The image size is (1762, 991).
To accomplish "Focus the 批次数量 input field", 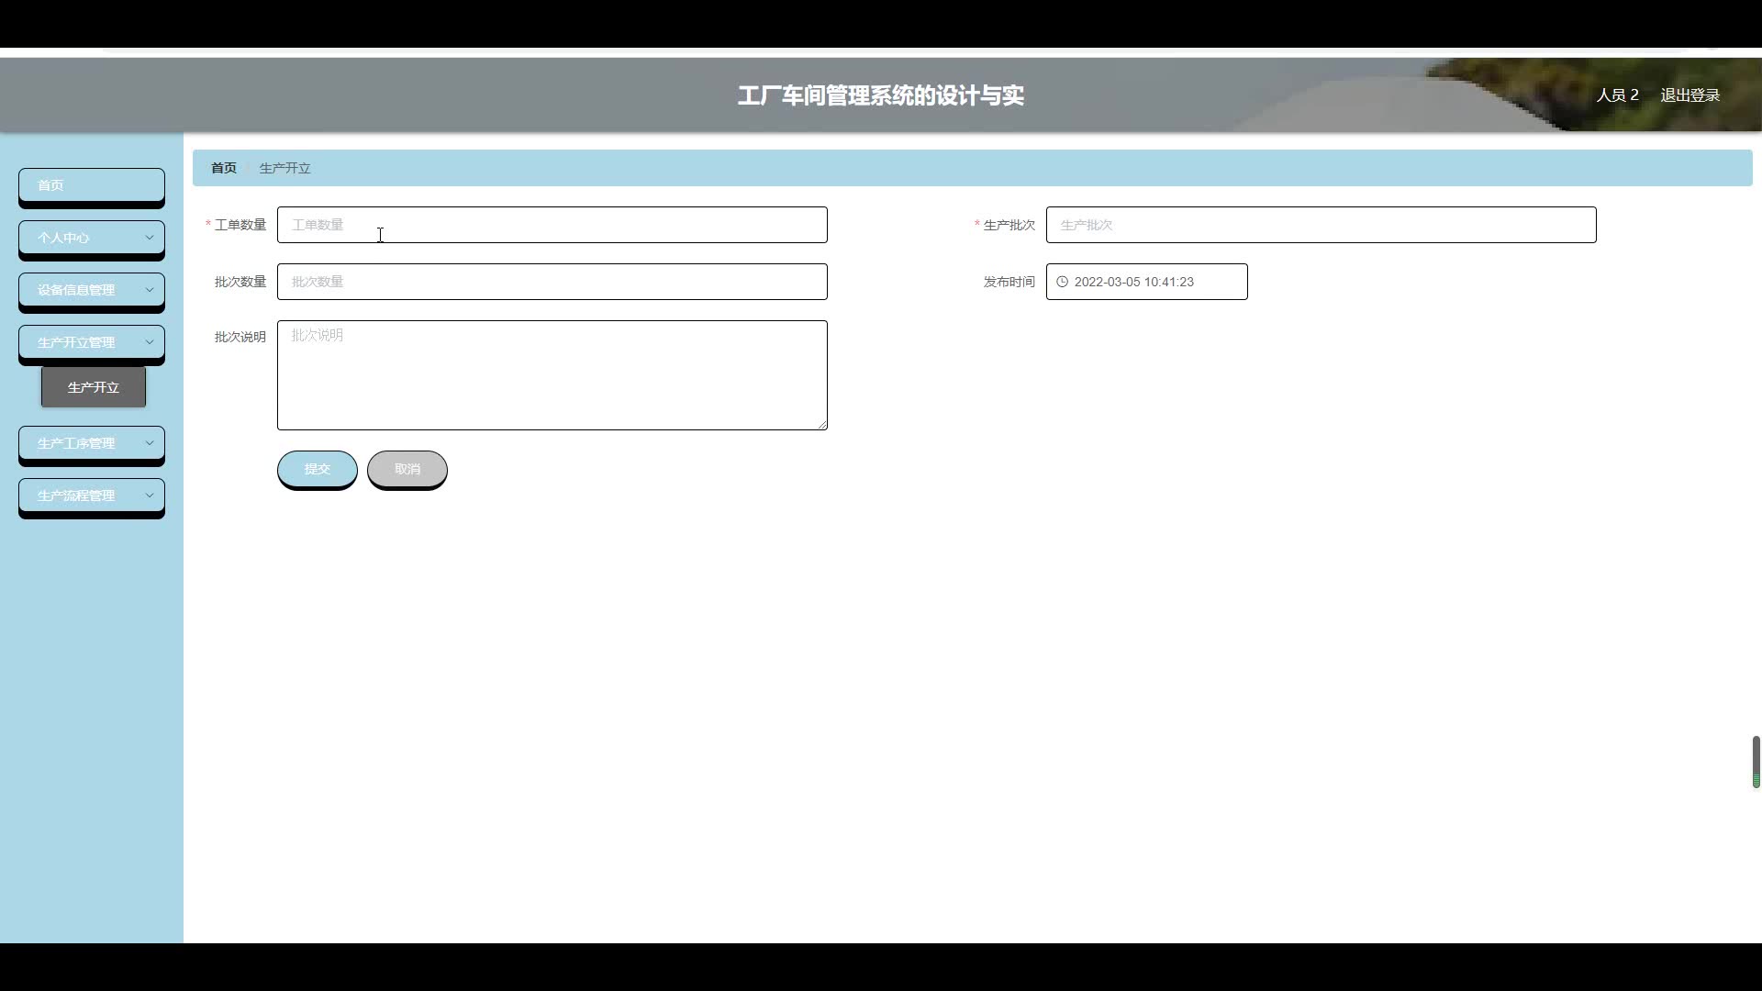I will [x=552, y=282].
